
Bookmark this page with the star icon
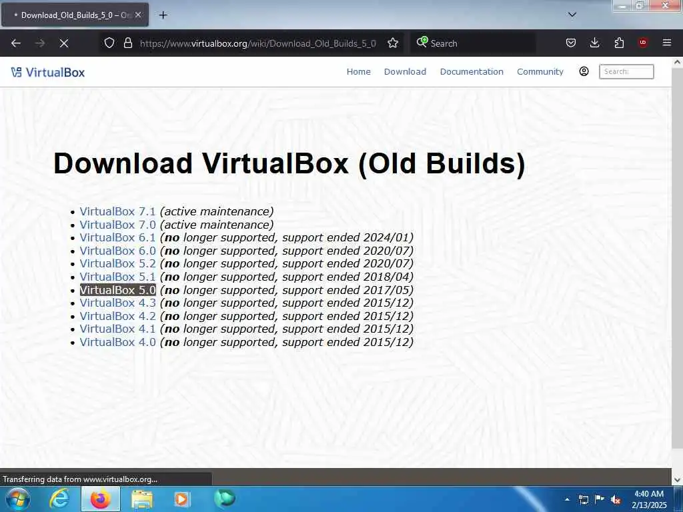(393, 43)
